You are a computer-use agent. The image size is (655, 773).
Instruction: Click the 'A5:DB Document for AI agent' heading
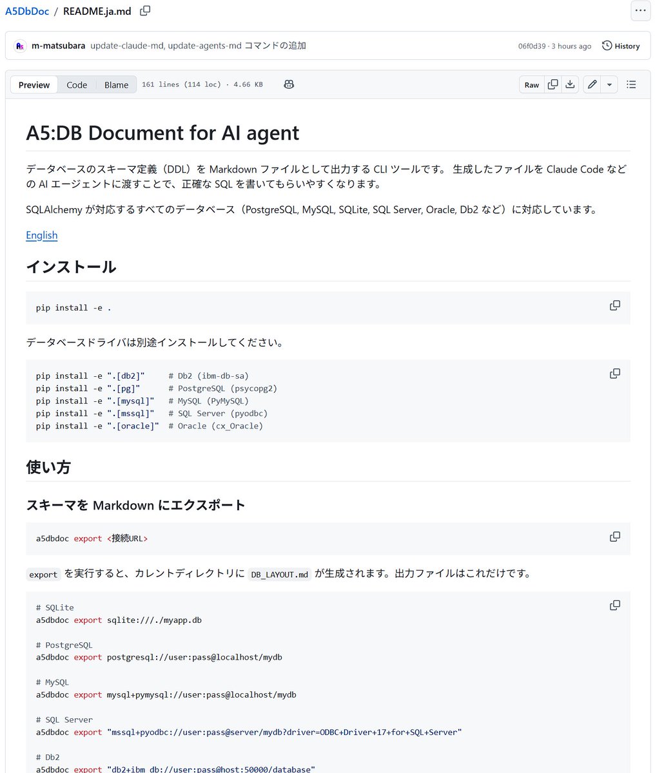coord(162,133)
